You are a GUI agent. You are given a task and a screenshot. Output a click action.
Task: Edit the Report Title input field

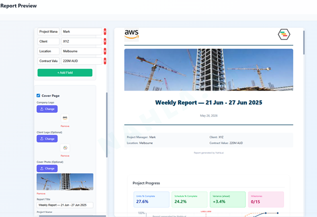[65, 205]
